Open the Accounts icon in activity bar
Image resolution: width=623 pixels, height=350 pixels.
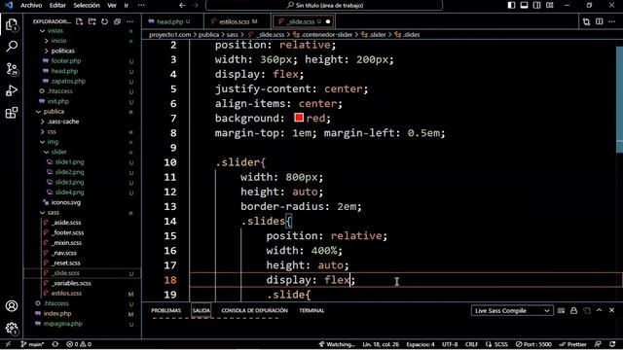(x=12, y=306)
